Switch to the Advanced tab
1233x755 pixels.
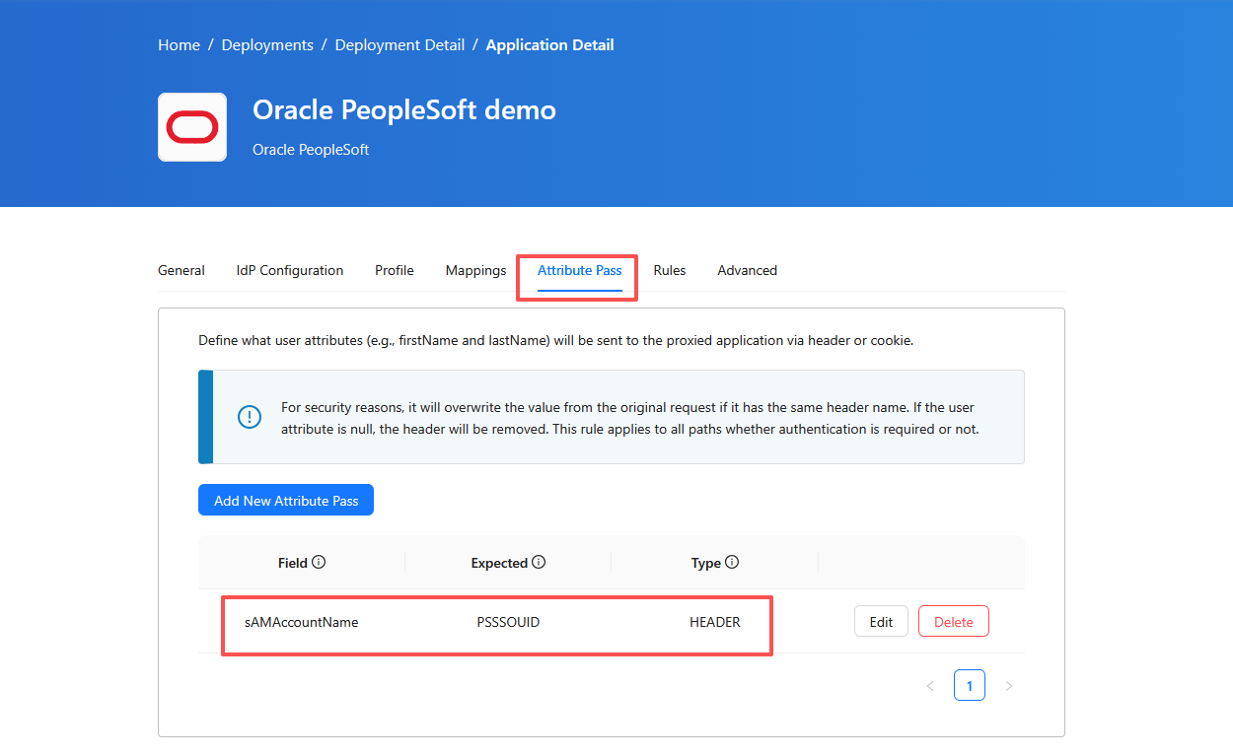coord(748,270)
